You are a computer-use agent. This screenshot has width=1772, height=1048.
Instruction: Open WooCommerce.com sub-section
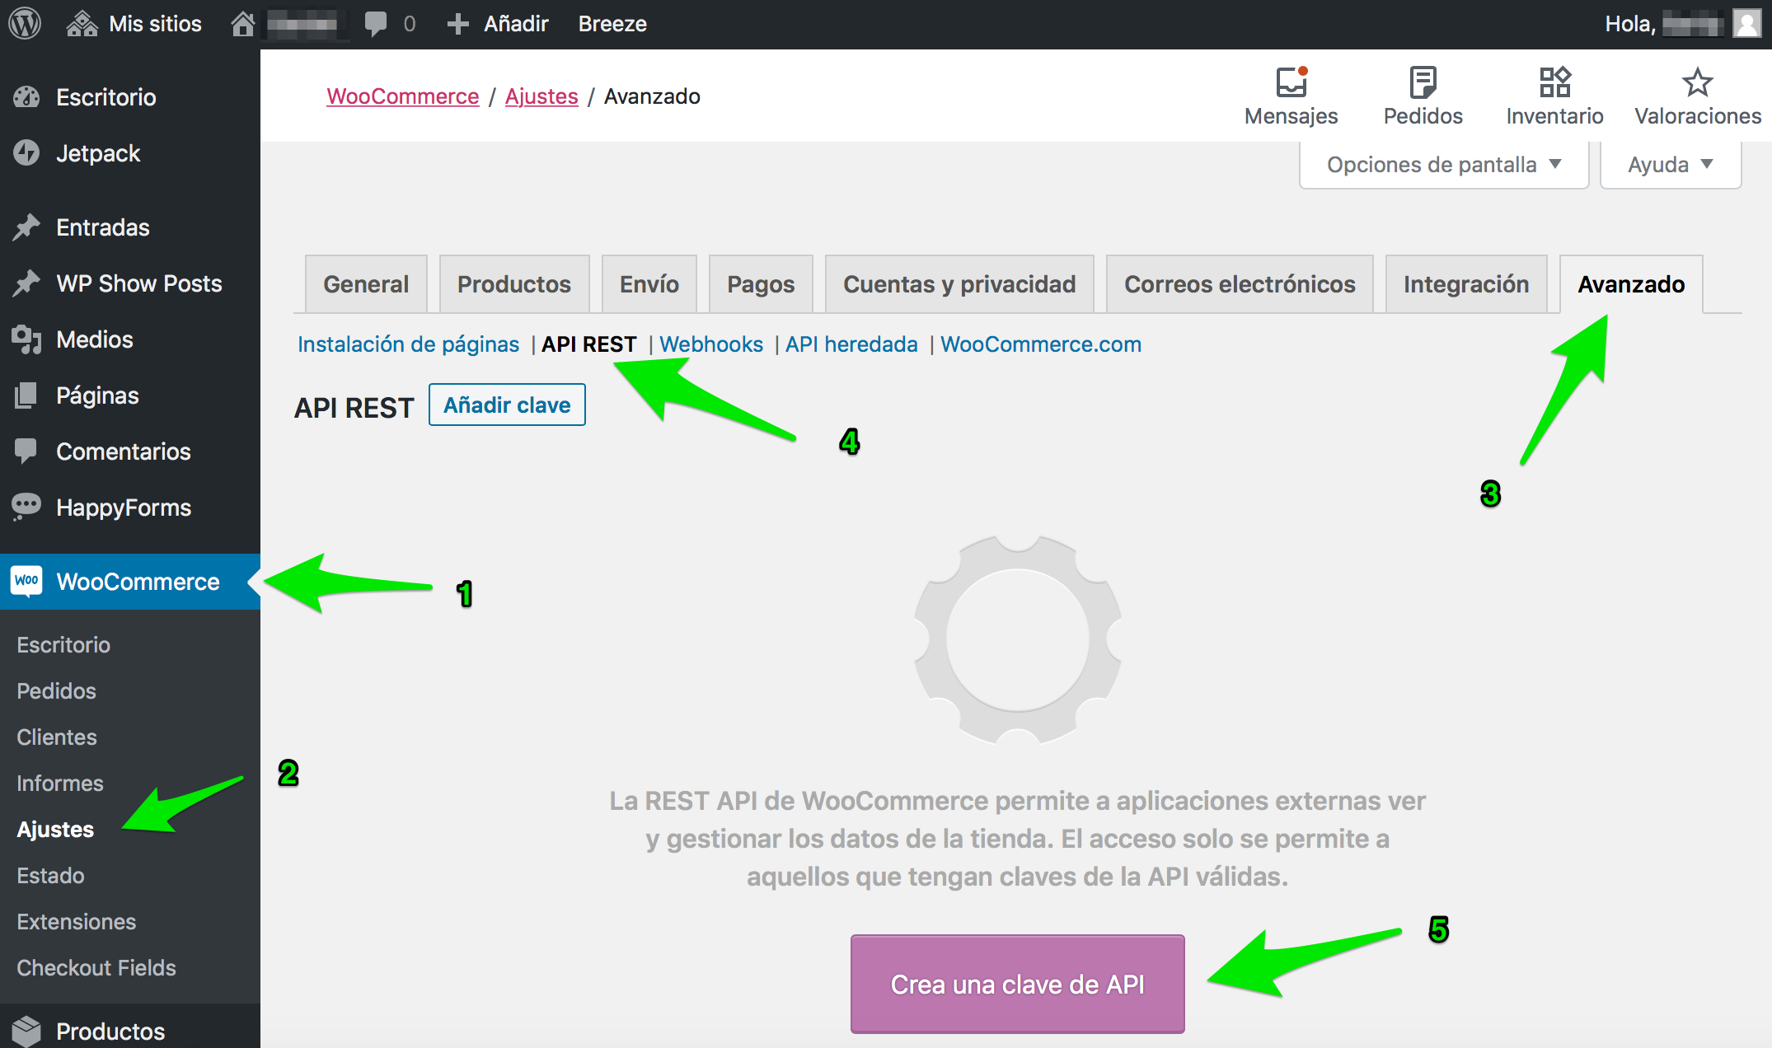pyautogui.click(x=1041, y=344)
